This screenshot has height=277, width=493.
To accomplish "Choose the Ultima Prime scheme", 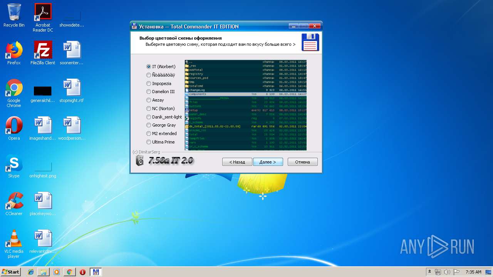I will 160,142.
